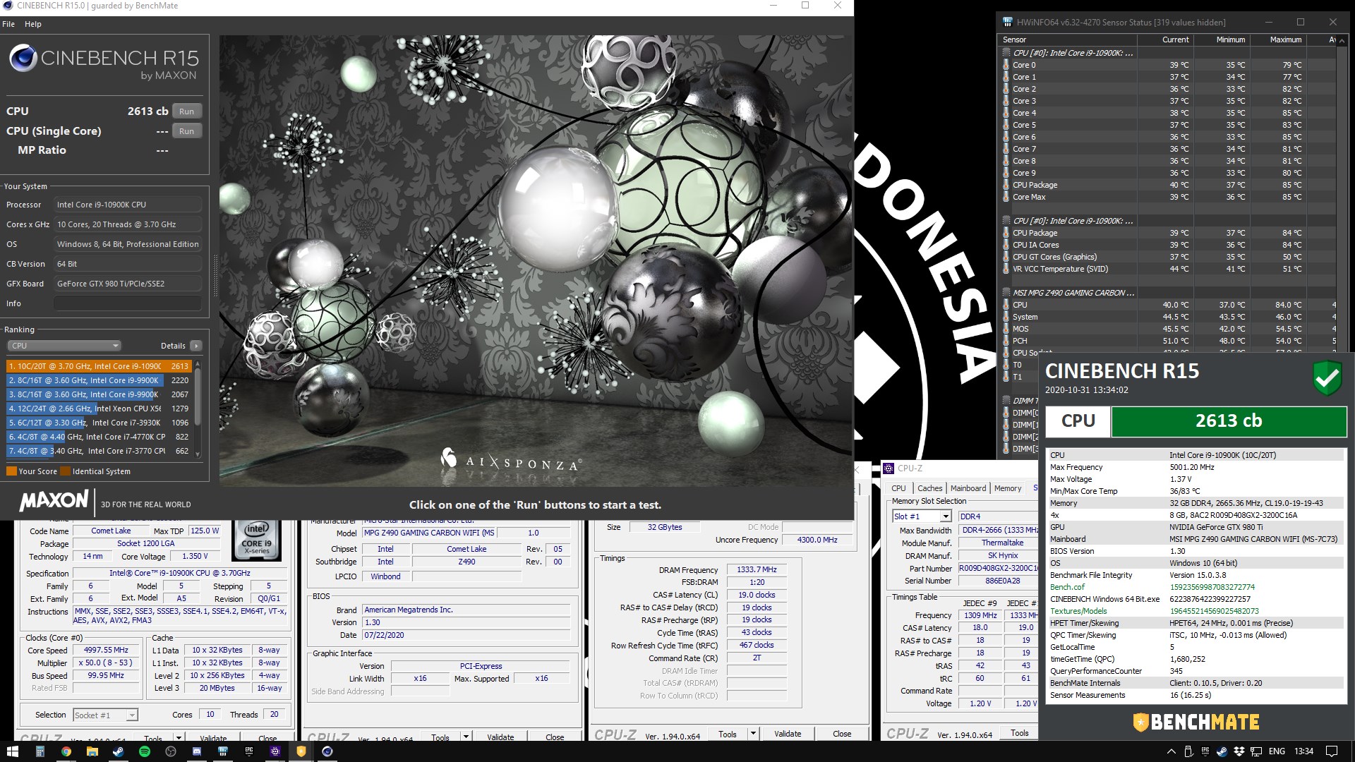Launch Google Chrome from the taskbar
This screenshot has height=762, width=1355.
pos(66,751)
